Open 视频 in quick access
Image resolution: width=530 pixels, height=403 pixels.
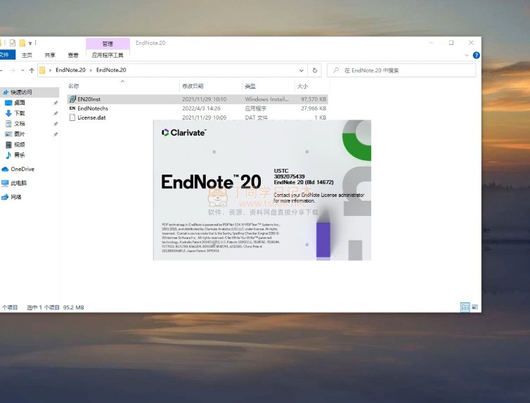point(19,144)
